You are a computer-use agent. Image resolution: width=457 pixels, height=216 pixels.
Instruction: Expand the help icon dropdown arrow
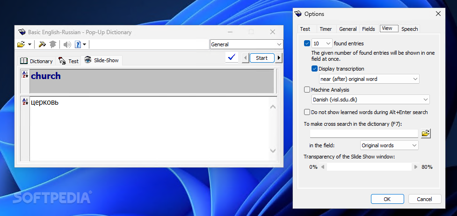pos(85,44)
